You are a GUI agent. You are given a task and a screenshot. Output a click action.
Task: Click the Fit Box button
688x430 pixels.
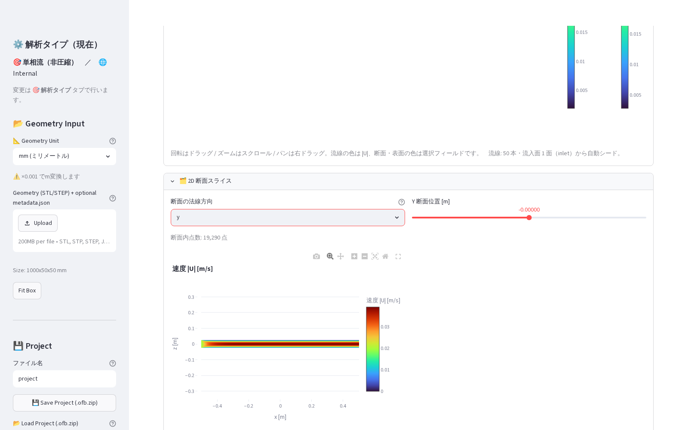click(27, 291)
